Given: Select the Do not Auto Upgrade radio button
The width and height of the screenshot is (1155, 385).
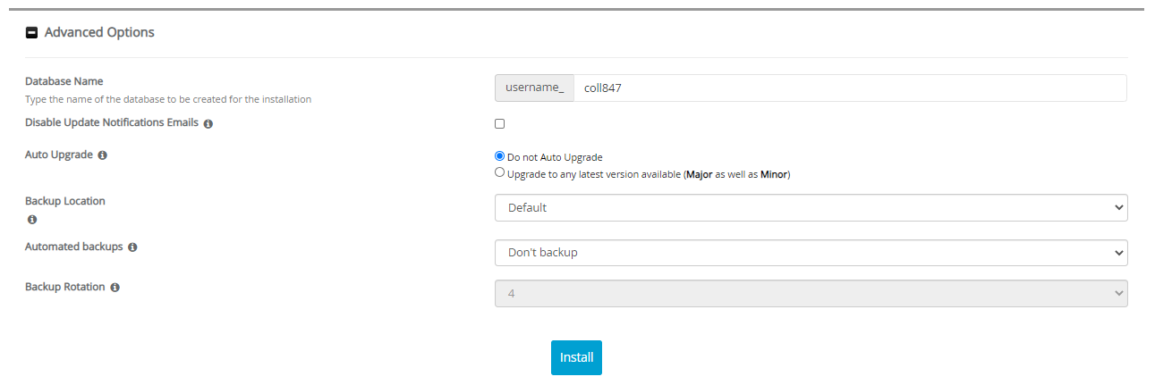Looking at the screenshot, I should tap(500, 156).
